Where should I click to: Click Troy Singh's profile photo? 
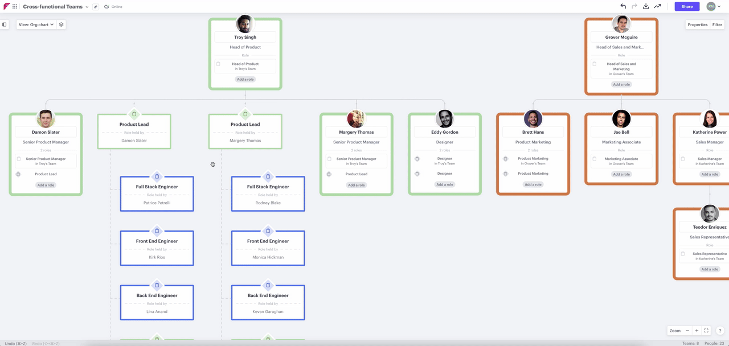tap(245, 23)
